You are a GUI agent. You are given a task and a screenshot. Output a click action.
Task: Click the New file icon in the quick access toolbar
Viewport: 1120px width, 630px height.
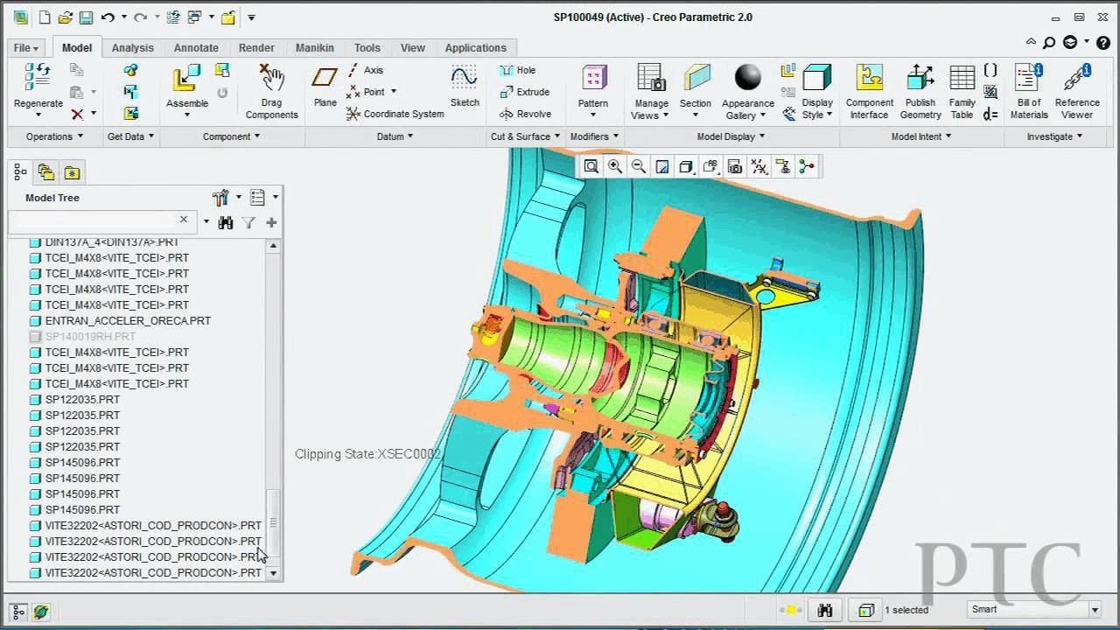click(44, 17)
